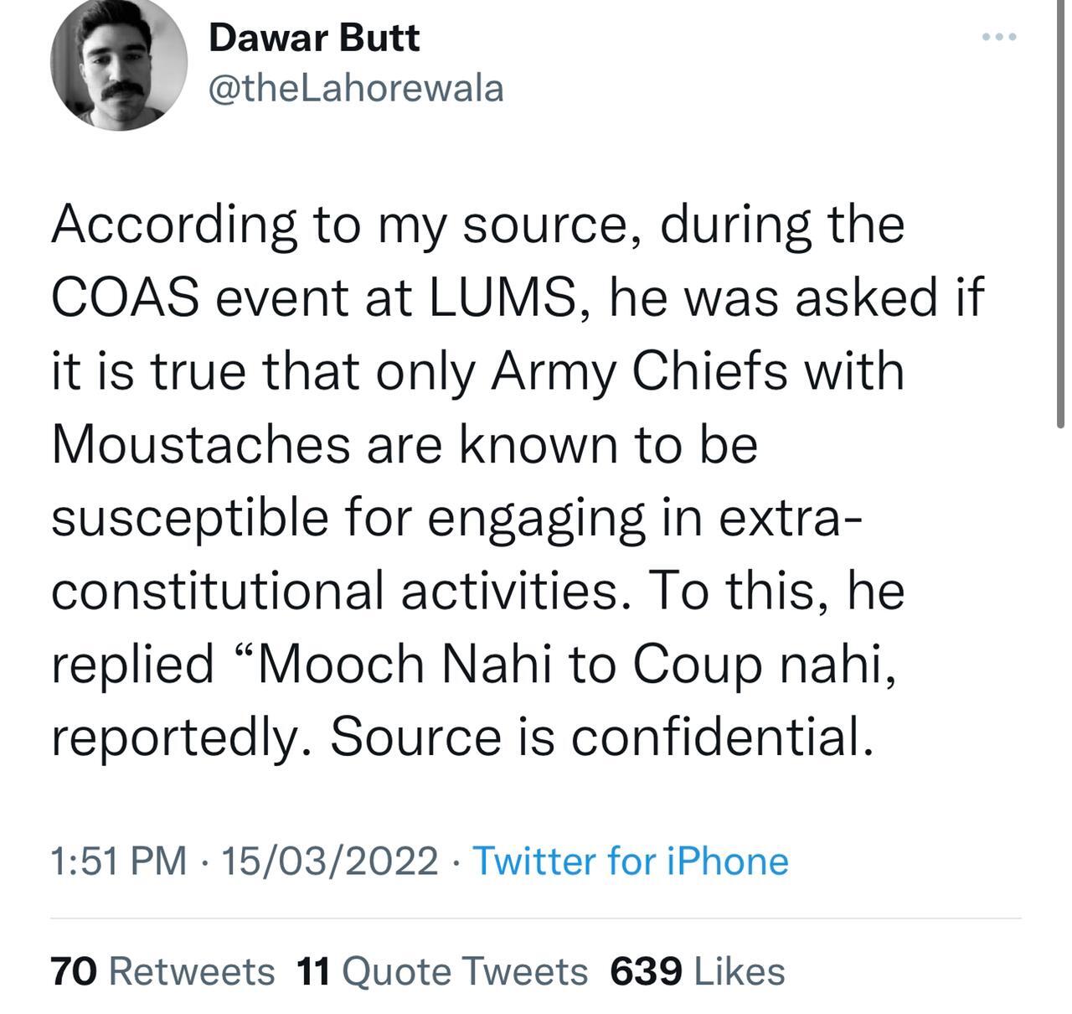Click the 1:51 PM timestamp
1072x1014 pixels.
coord(119,861)
